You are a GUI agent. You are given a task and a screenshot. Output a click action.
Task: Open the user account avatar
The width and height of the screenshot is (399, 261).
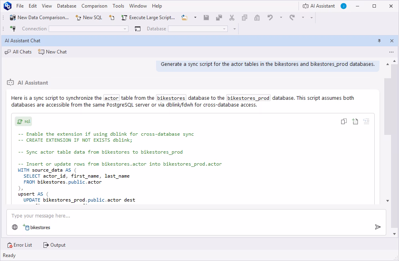click(344, 6)
